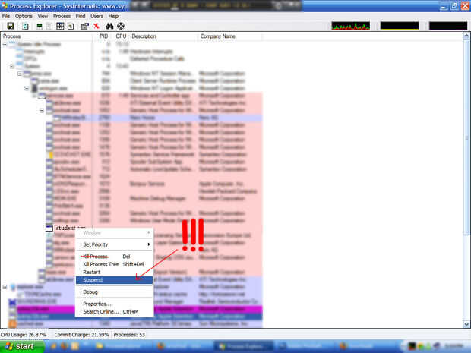Viewport: 471px width, 353px height.
Task: Click the Machine Debug Manager description cell
Action: (158, 199)
